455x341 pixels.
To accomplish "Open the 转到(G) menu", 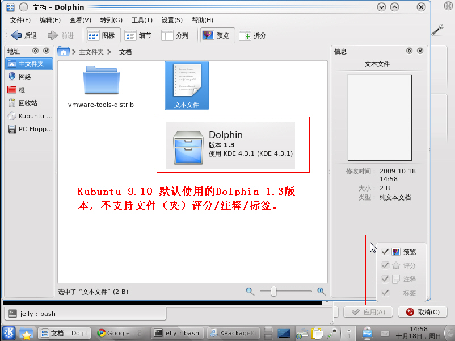I will 111,20.
